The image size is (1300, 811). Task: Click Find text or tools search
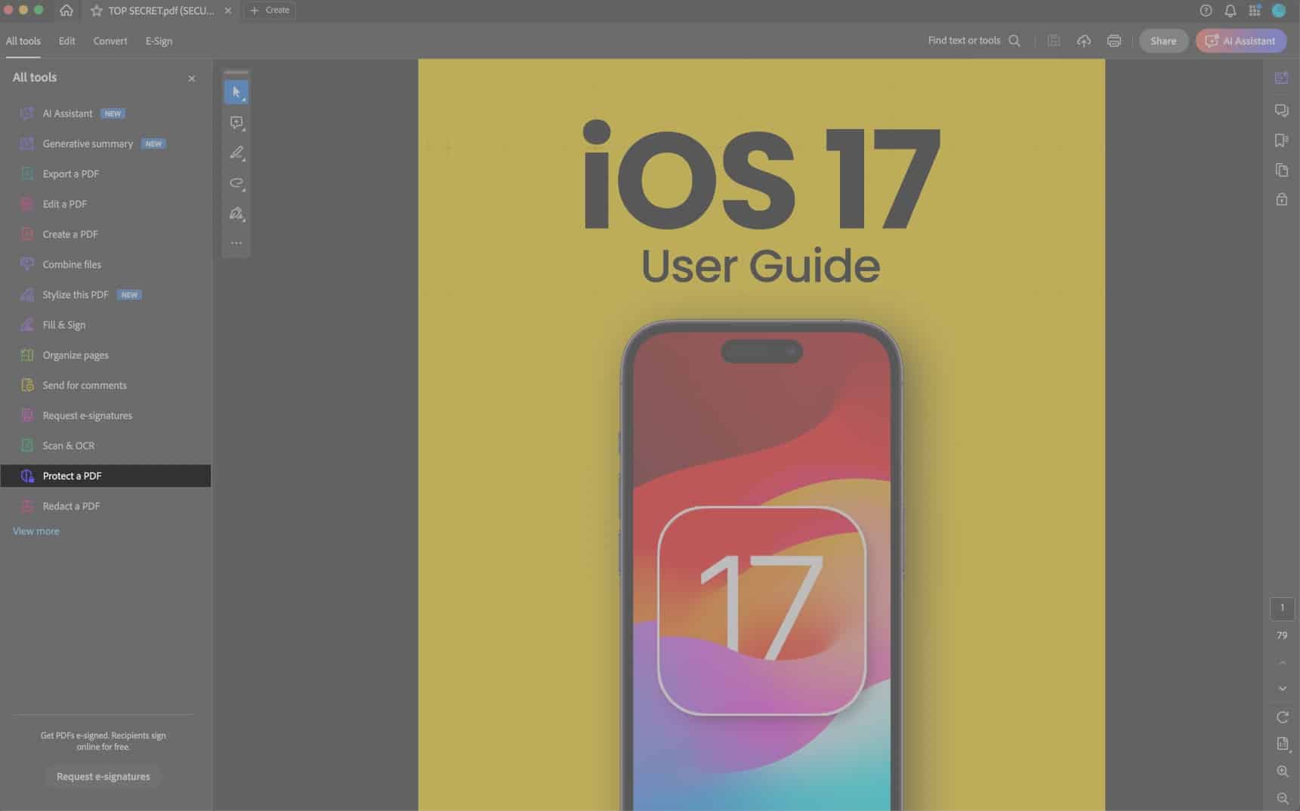(x=974, y=41)
